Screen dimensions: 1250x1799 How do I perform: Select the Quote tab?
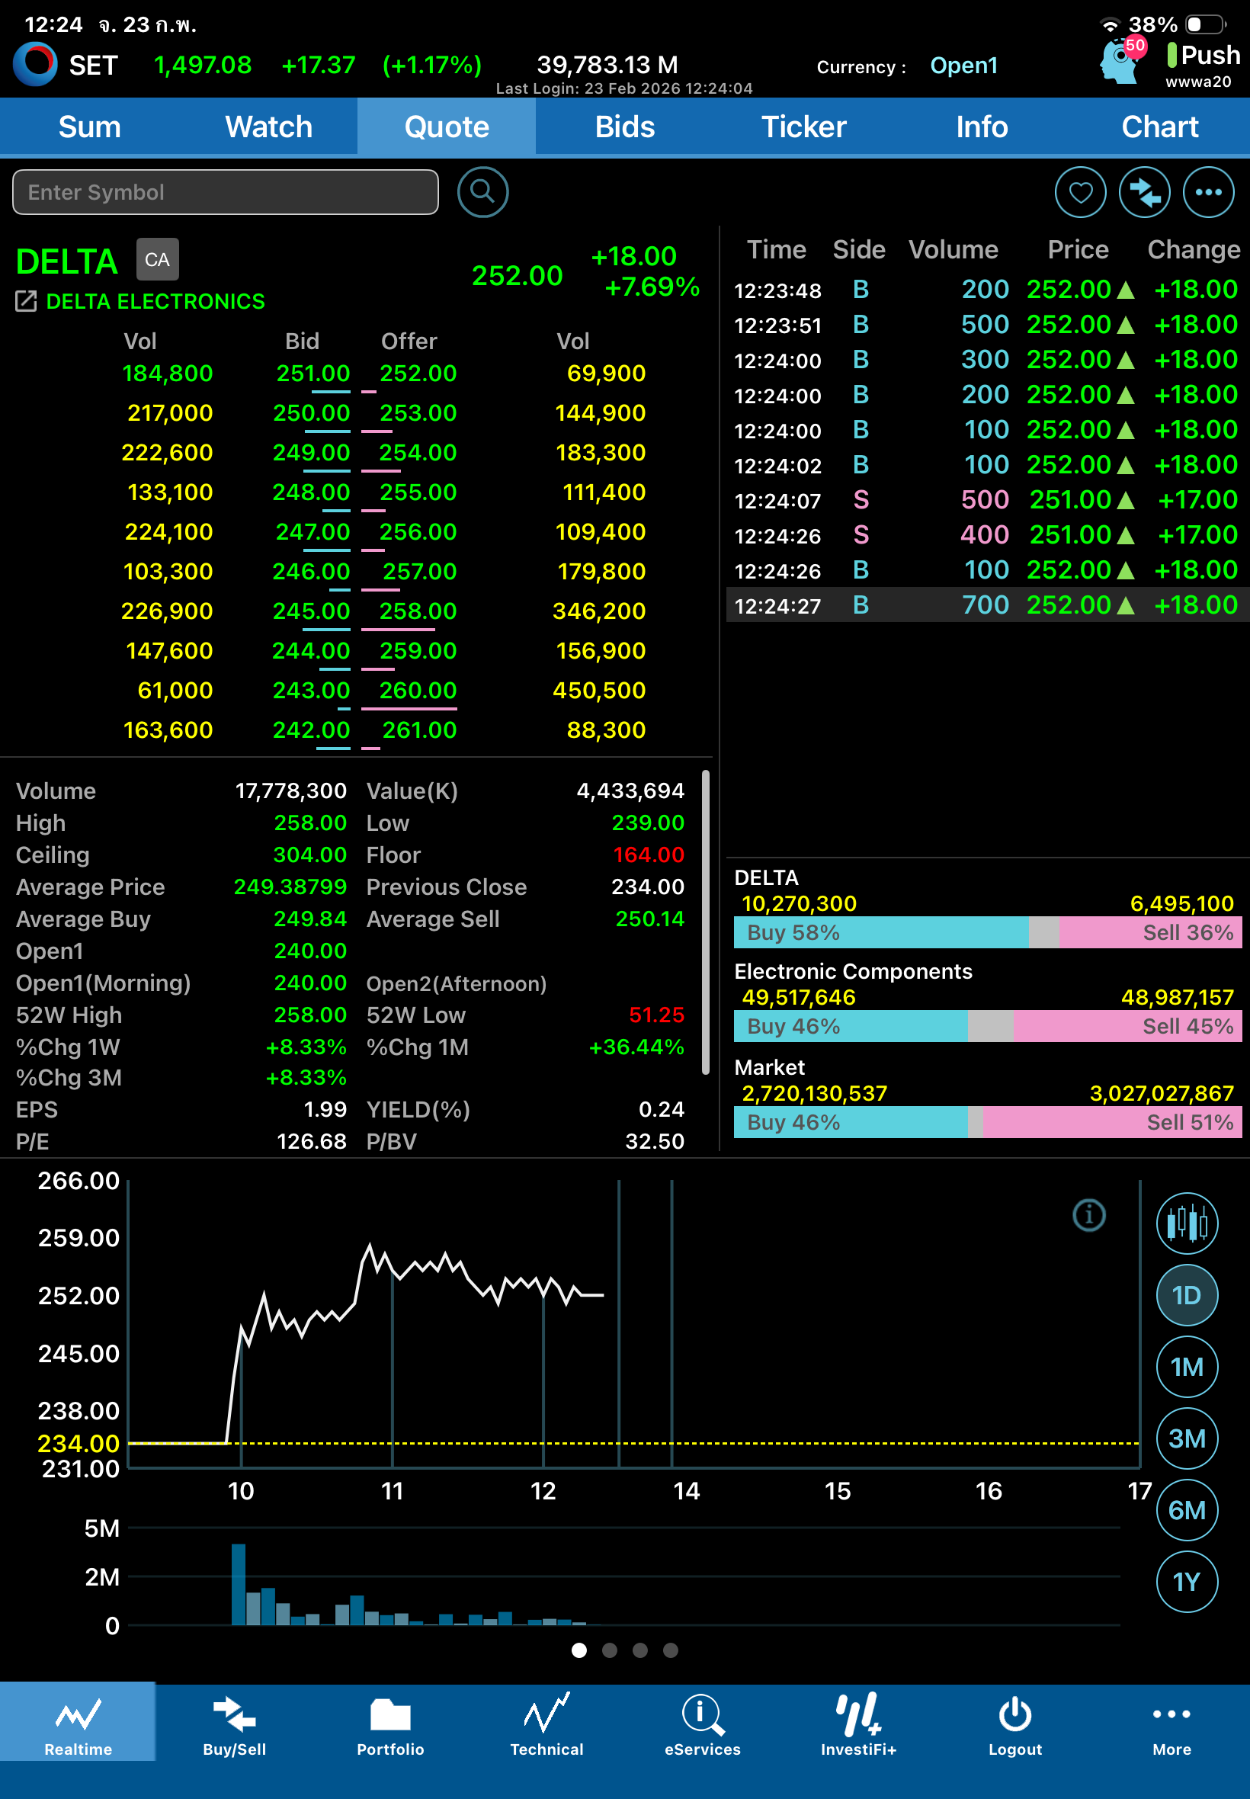click(447, 127)
